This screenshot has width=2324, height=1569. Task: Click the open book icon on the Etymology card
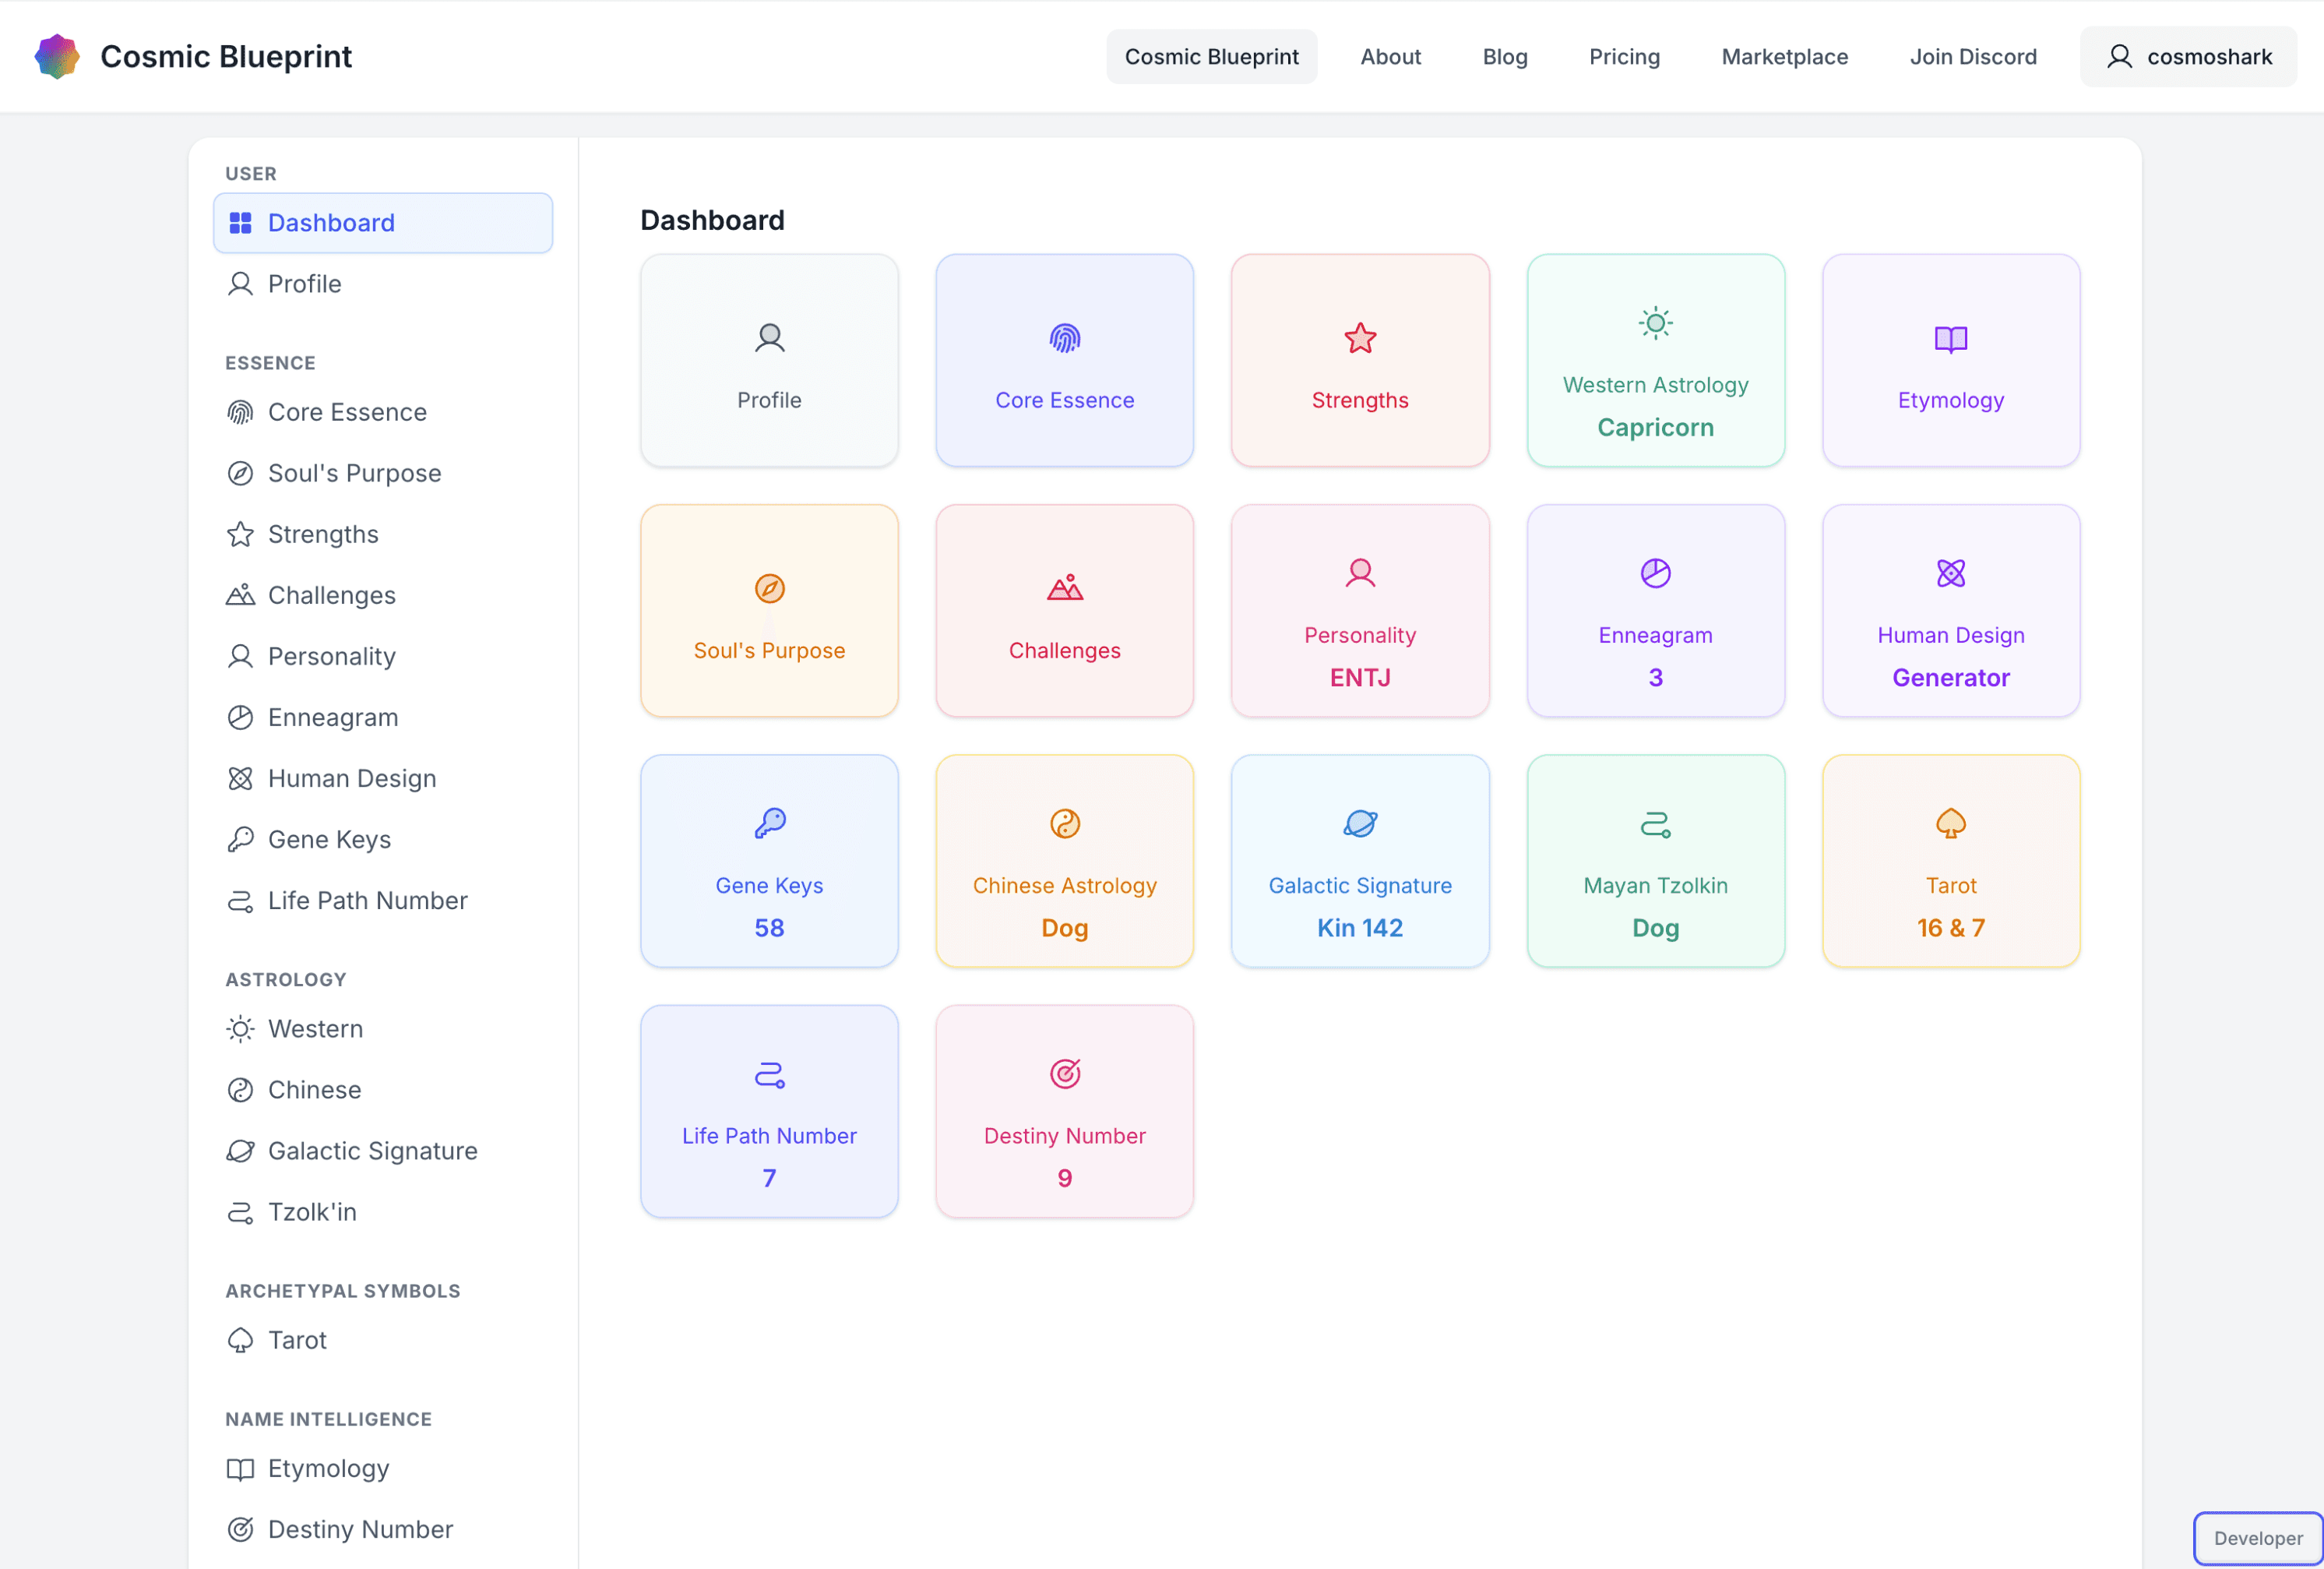click(x=1950, y=339)
